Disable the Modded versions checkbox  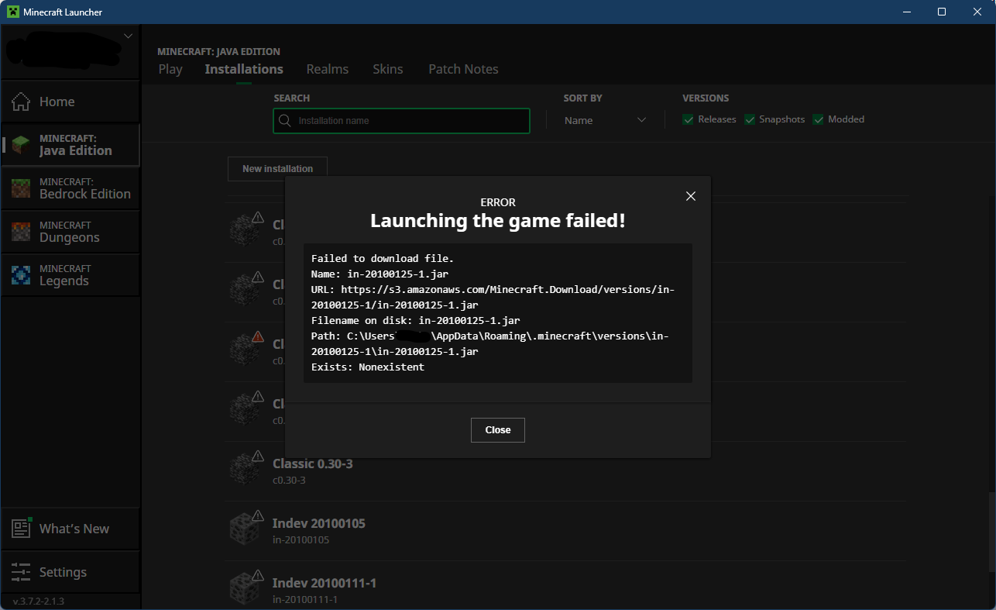(x=818, y=119)
